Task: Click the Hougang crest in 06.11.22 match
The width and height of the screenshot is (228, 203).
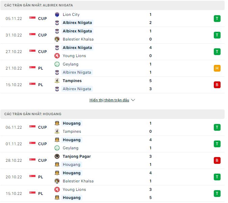Action: coord(57,123)
